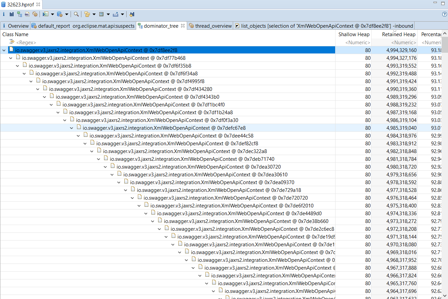The width and height of the screenshot is (448, 299).
Task: Collapse the XmlWebOpenApiContext @ 0x7df8ee2f8 root node
Action: point(4,49)
